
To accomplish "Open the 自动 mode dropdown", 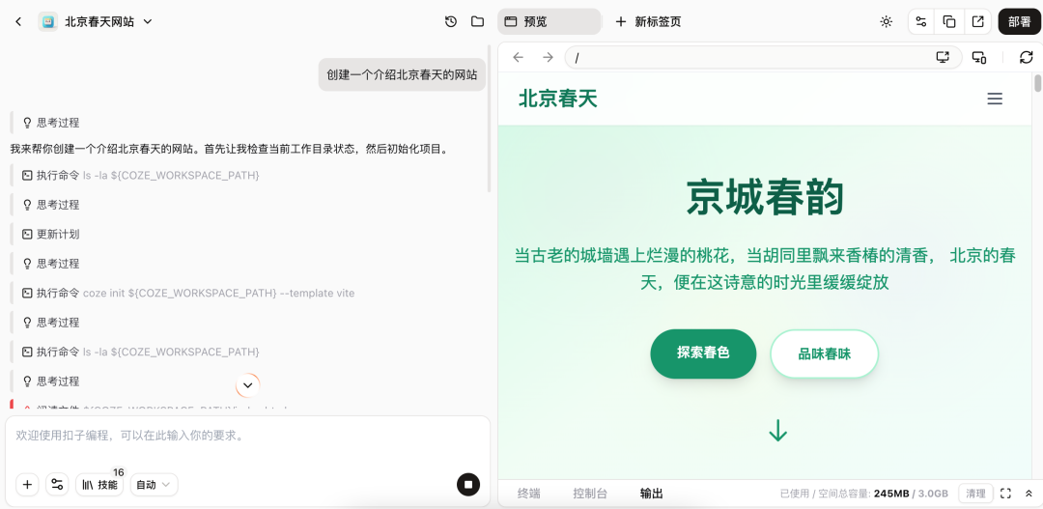I will point(155,484).
